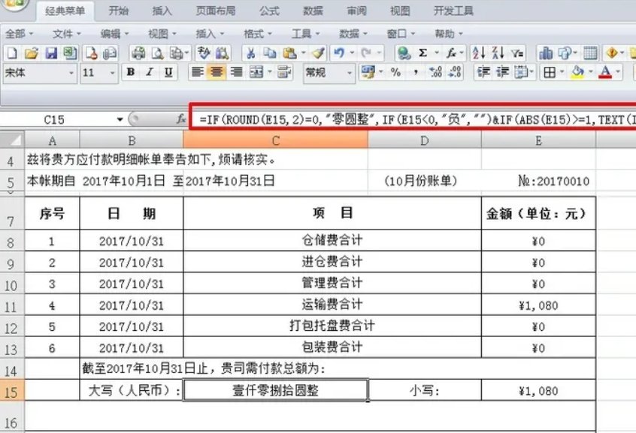Select cell containing 壹仟零捌拾圆整
Image resolution: width=636 pixels, height=433 pixels.
pyautogui.click(x=276, y=390)
